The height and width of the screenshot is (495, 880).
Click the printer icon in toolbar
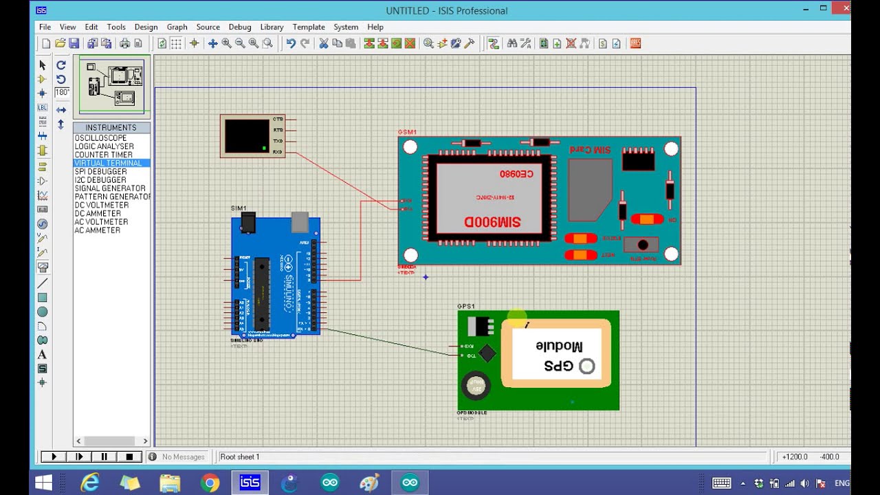124,43
